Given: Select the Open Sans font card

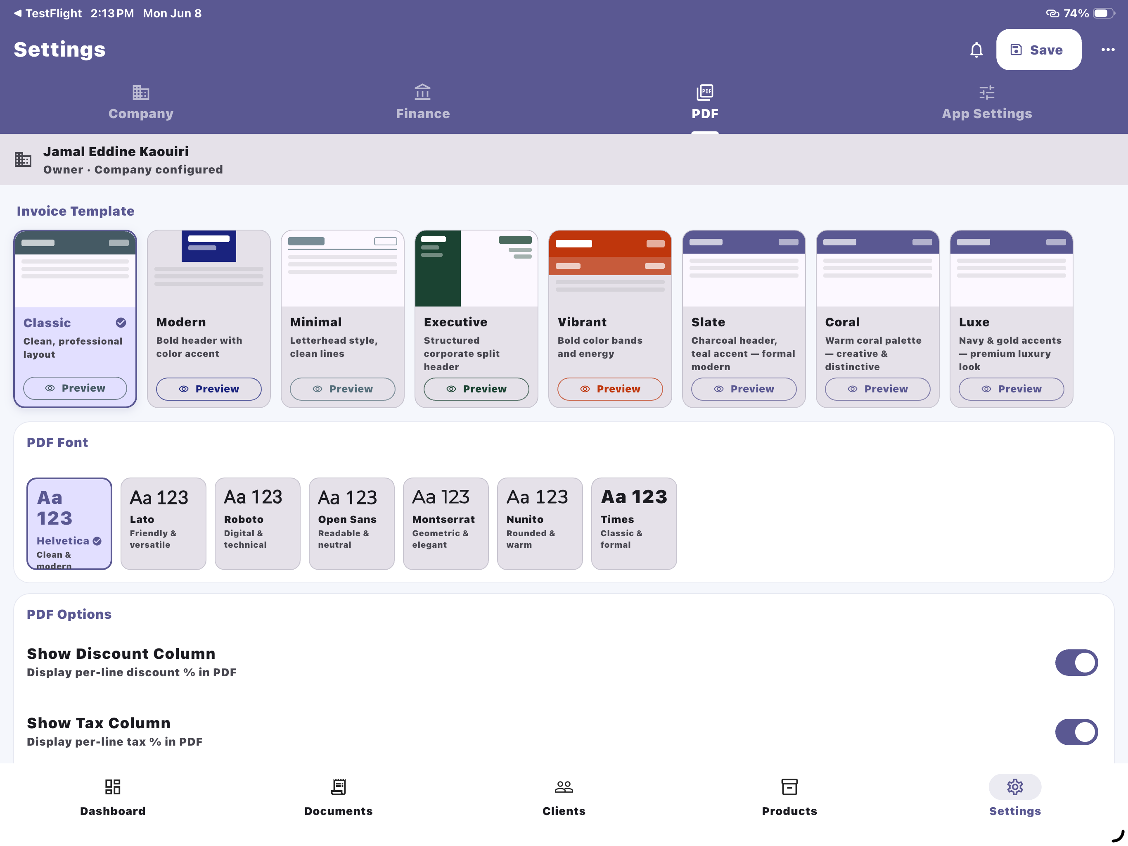Looking at the screenshot, I should [x=351, y=523].
